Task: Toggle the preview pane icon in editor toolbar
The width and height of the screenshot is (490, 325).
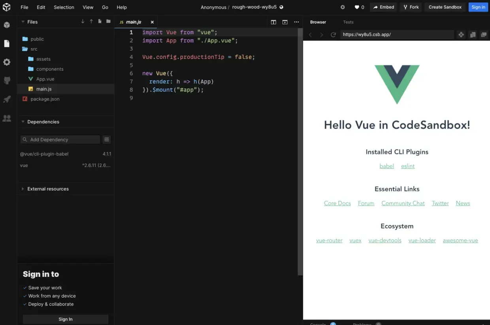Action: [x=285, y=22]
